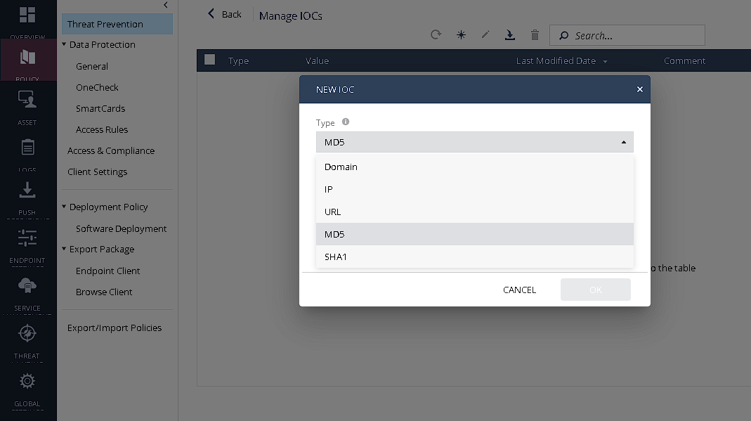The height and width of the screenshot is (421, 751).
Task: Open Threat Hunting icon
Action: [x=27, y=333]
